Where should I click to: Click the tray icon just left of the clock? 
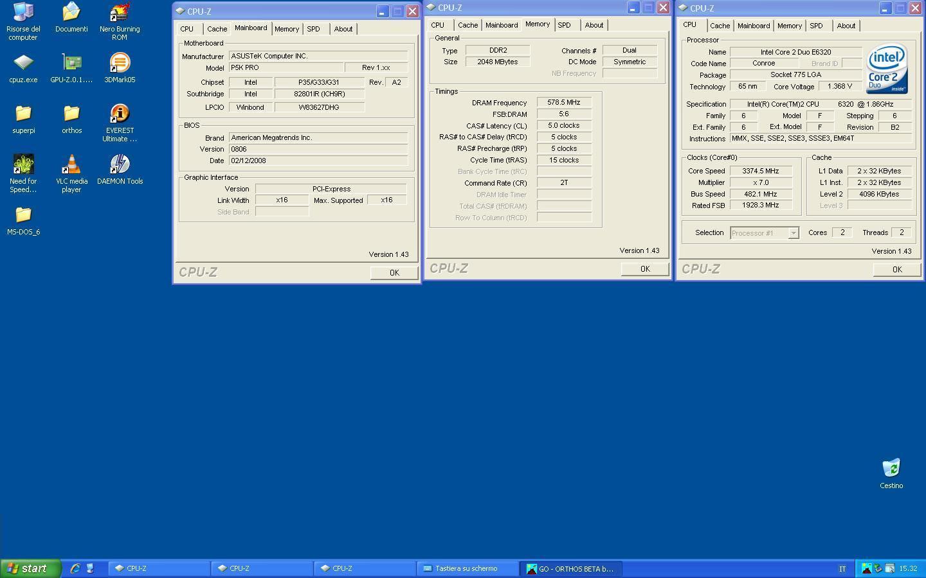click(x=890, y=568)
